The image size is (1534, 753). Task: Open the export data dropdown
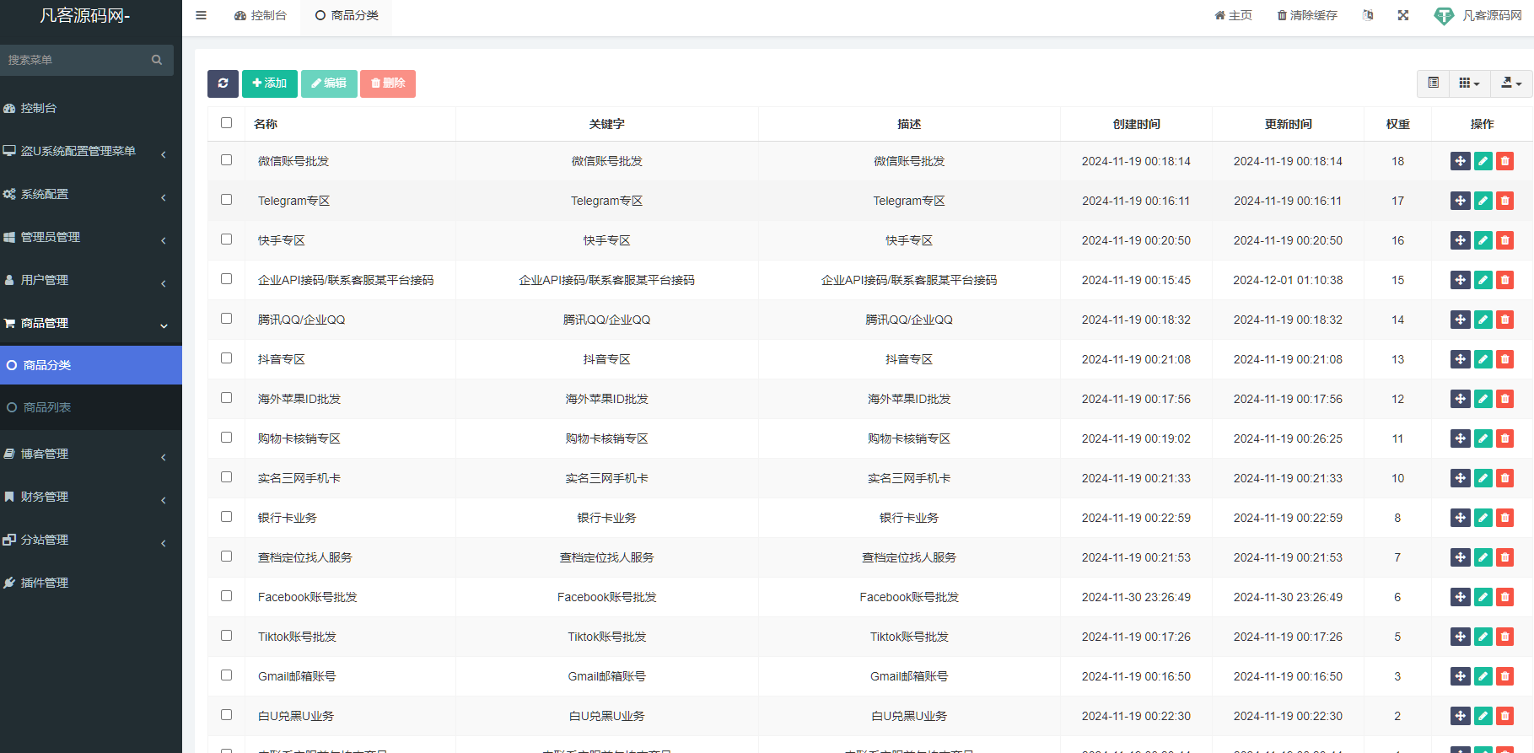click(1511, 83)
